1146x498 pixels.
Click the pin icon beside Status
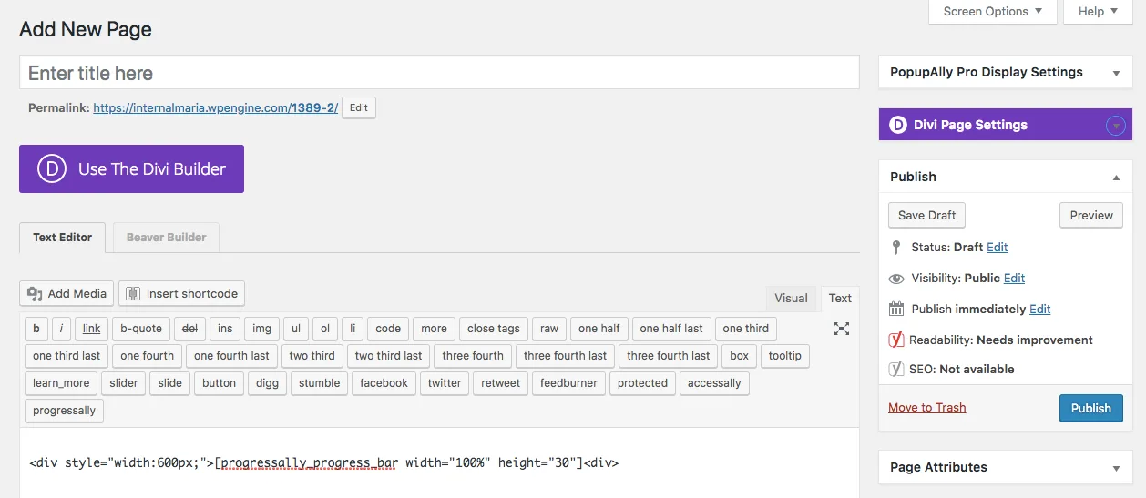[896, 247]
